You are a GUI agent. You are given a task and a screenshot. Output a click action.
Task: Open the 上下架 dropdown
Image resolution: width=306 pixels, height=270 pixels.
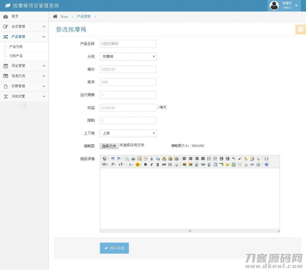128,133
